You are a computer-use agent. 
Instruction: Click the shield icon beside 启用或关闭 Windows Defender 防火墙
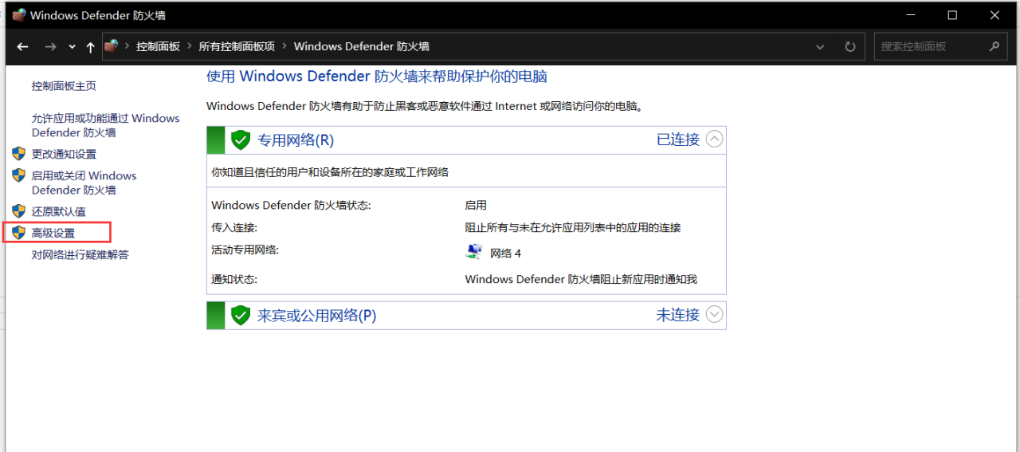coord(19,175)
